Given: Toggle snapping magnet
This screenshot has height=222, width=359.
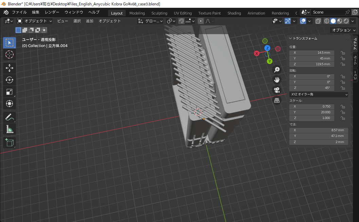Looking at the screenshot, I should pos(181,21).
